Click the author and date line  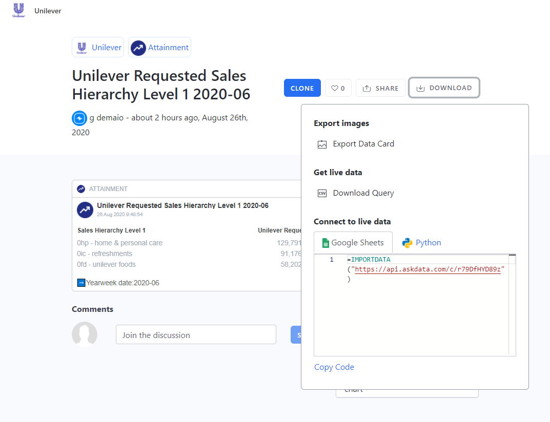(x=160, y=125)
